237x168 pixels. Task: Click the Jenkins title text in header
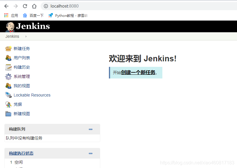coord(33,26)
